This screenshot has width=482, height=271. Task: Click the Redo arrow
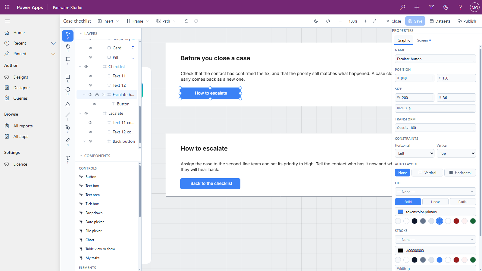[196, 21]
